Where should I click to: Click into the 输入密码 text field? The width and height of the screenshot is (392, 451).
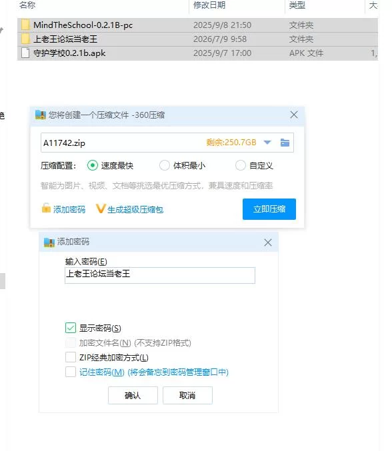click(160, 275)
